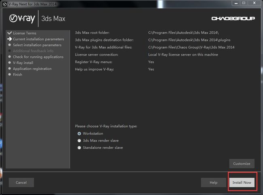Click the Install Now button
Image resolution: width=263 pixels, height=195 pixels.
pyautogui.click(x=242, y=183)
